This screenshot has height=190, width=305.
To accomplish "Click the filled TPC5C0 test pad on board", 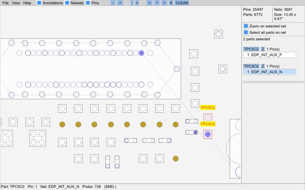I will 208,134.
